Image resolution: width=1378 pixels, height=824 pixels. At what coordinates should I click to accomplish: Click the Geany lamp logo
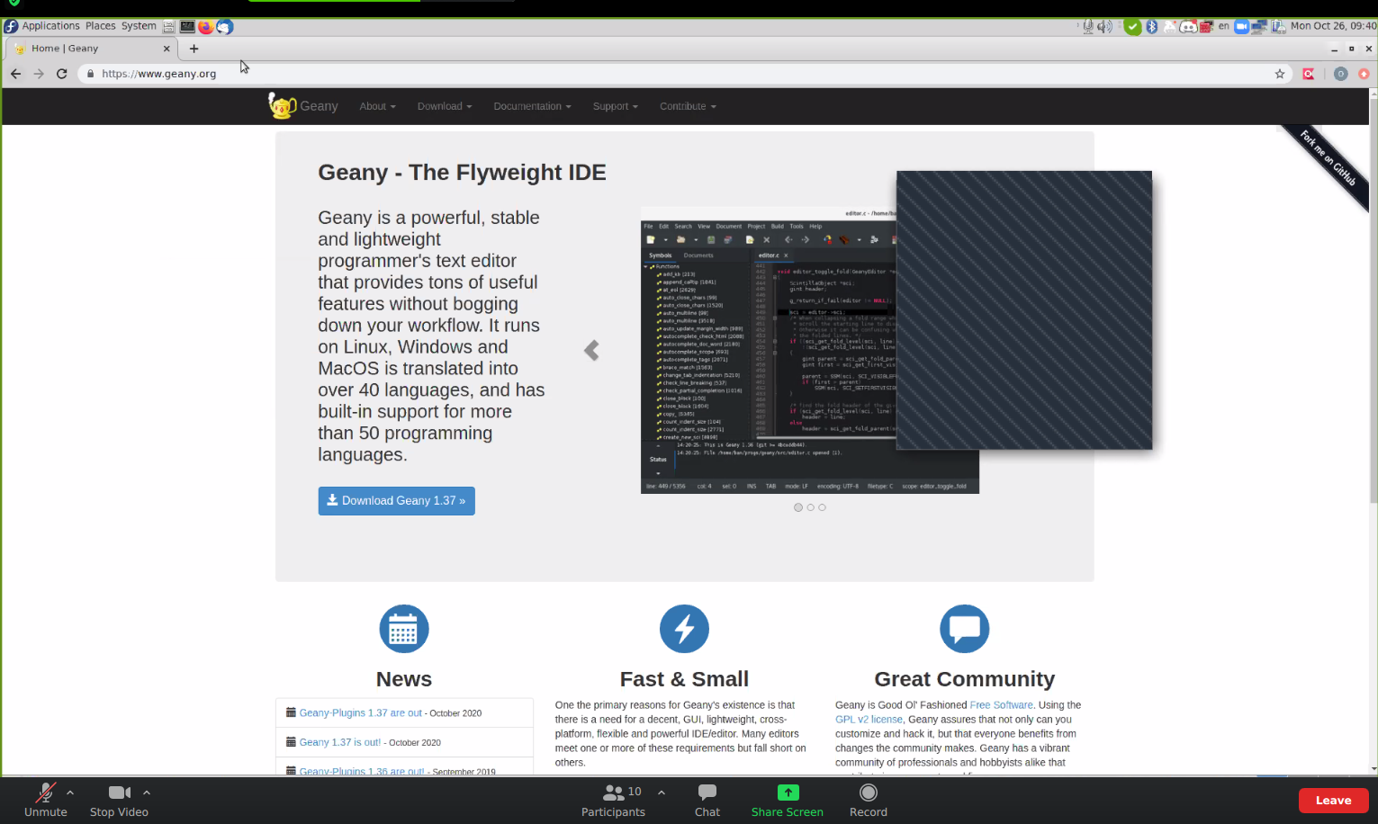(282, 105)
